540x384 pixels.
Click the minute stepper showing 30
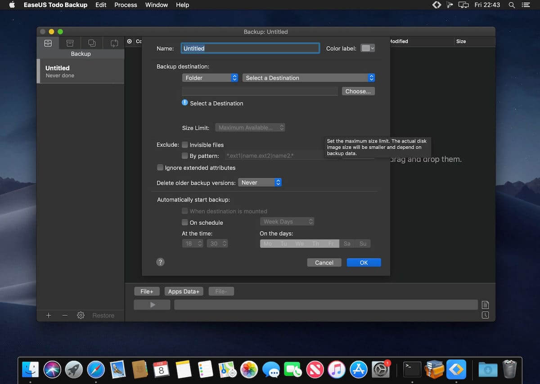tap(217, 243)
